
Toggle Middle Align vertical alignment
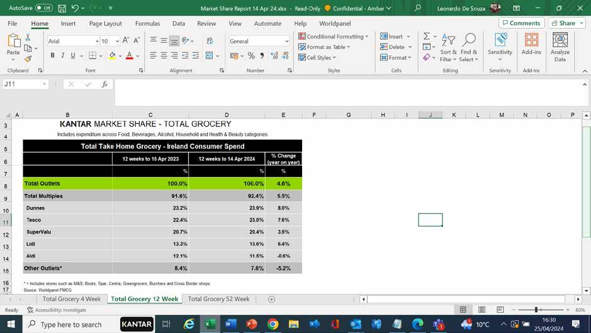(x=164, y=40)
